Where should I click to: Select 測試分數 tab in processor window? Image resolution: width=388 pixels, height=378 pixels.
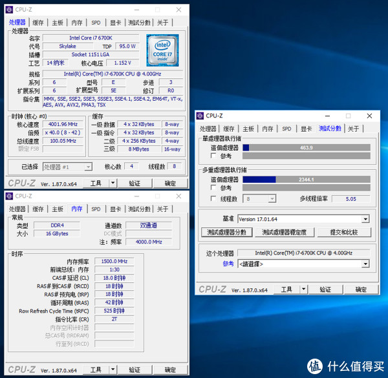click(139, 23)
